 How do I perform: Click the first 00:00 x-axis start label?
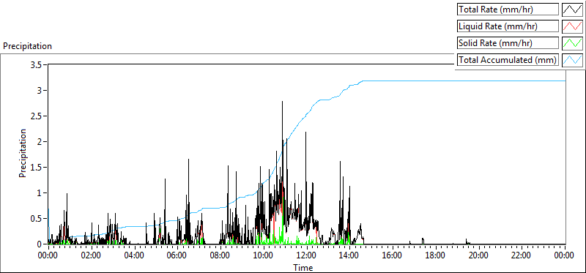(x=48, y=256)
